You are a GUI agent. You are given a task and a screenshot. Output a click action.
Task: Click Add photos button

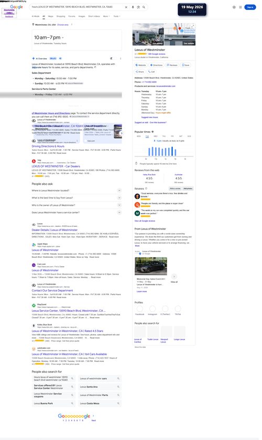point(188,188)
